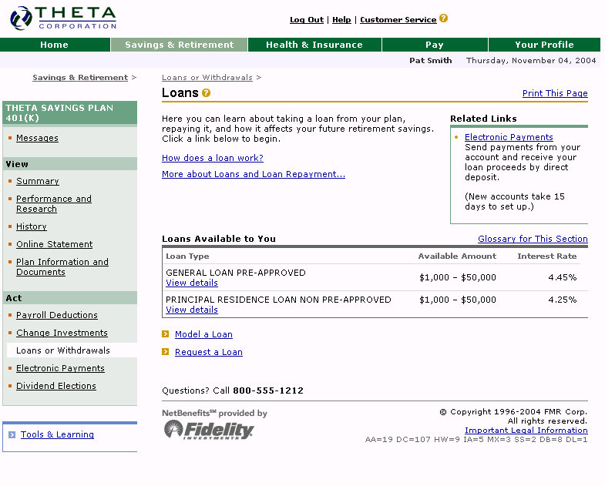Click the help icon beside Customer Service
The width and height of the screenshot is (605, 486).
(444, 18)
